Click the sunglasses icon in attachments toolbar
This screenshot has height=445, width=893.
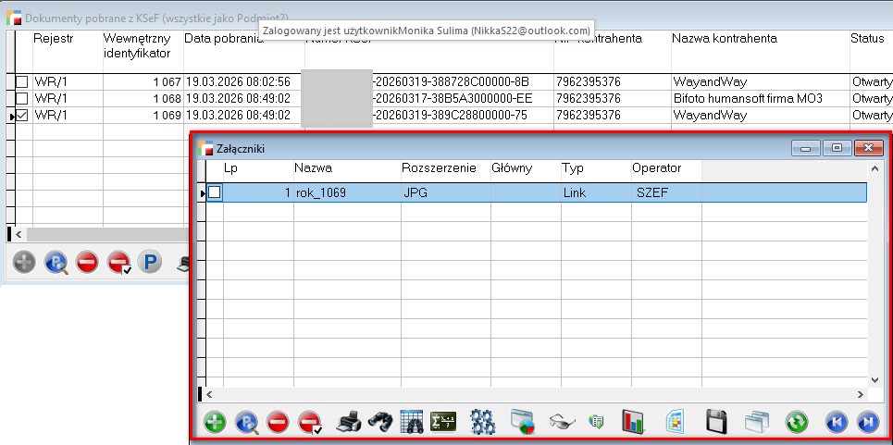[x=561, y=422]
